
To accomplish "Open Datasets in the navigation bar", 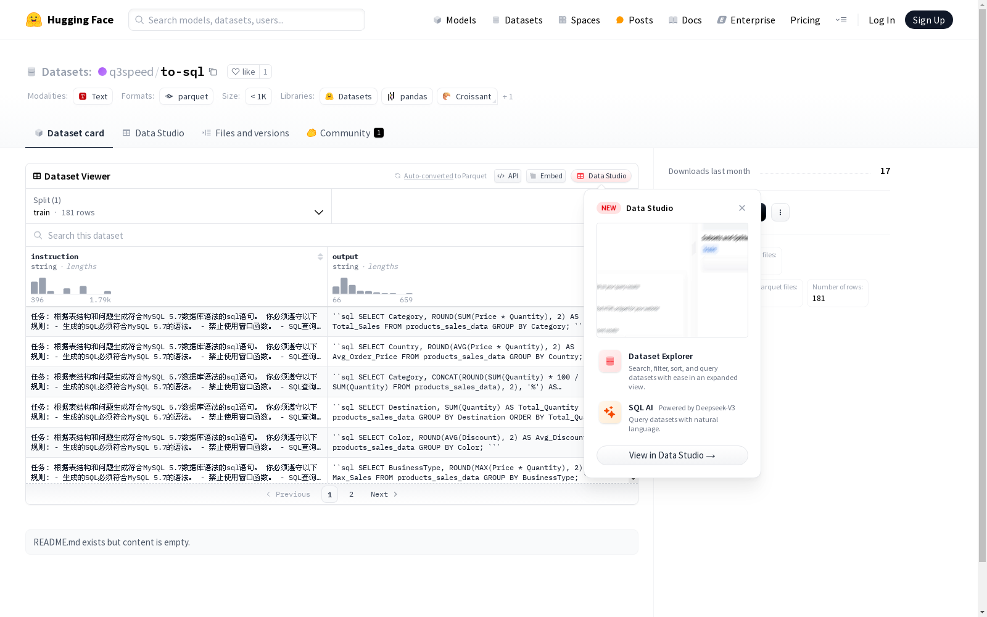I will pos(517,20).
